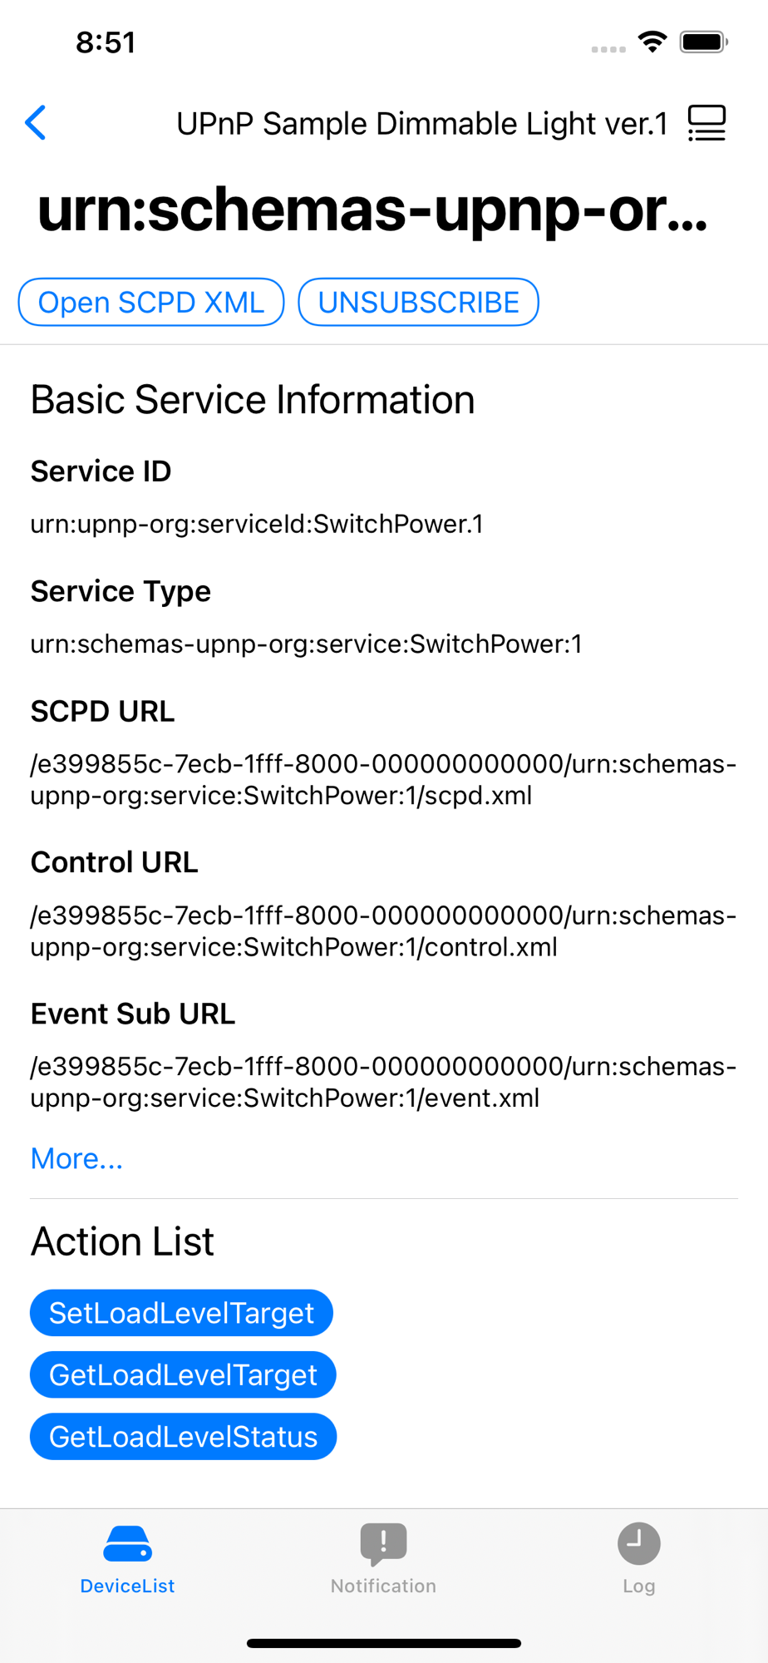This screenshot has height=1663, width=768.
Task: Unsubscribe from service events
Action: [x=418, y=302]
